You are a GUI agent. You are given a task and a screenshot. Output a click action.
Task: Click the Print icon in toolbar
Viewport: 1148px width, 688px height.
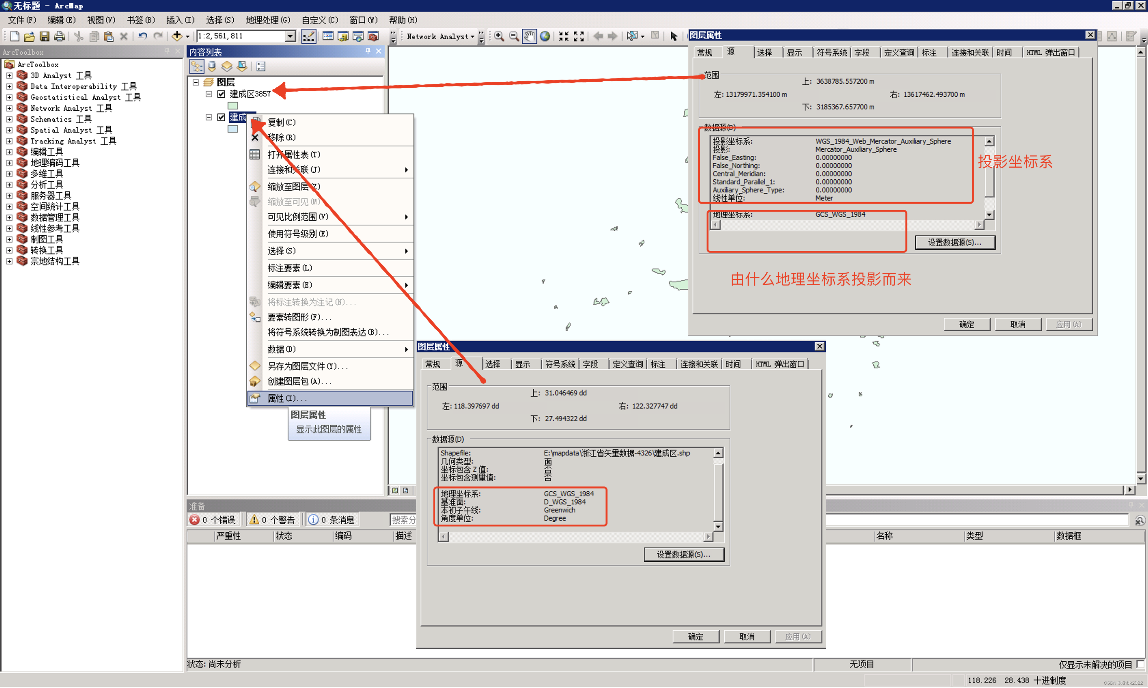(x=59, y=36)
